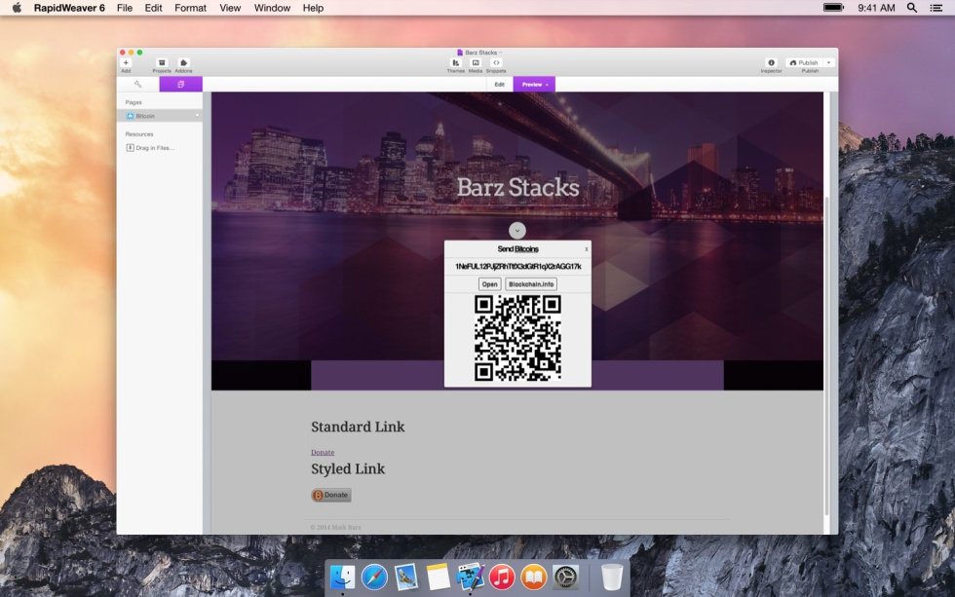955x597 pixels.
Task: Select the purple pages sidebar tab
Action: [x=181, y=84]
